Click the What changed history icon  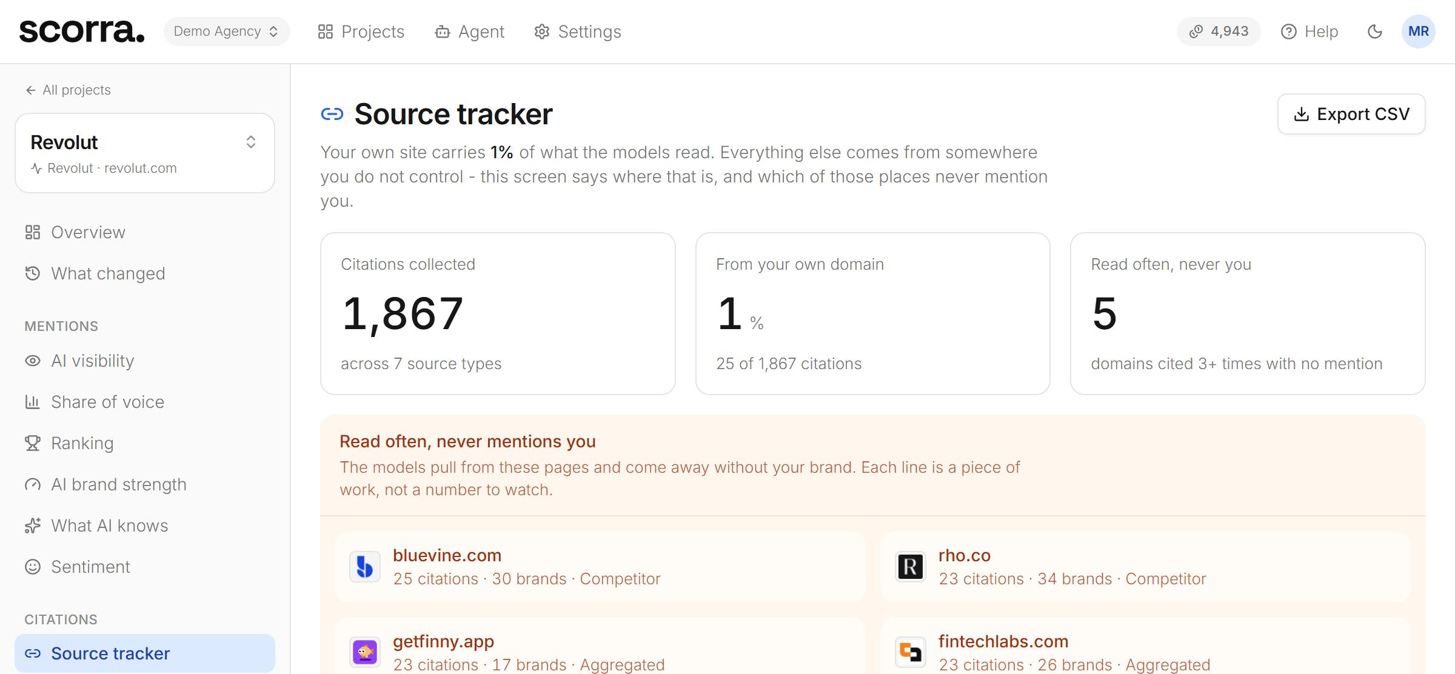coord(33,273)
